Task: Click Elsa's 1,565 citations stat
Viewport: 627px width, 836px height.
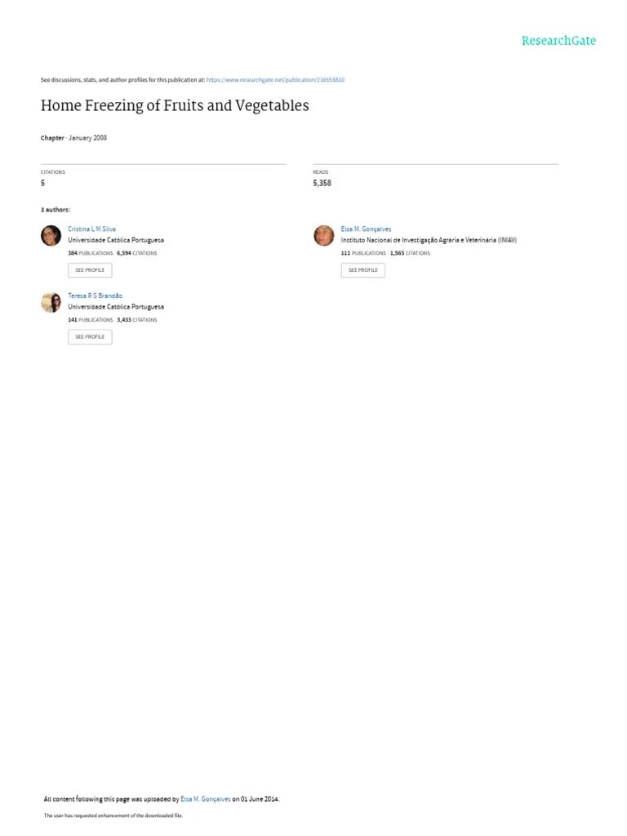Action: click(410, 253)
